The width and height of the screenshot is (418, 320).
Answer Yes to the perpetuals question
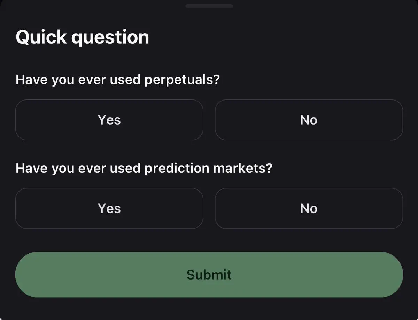tap(109, 120)
